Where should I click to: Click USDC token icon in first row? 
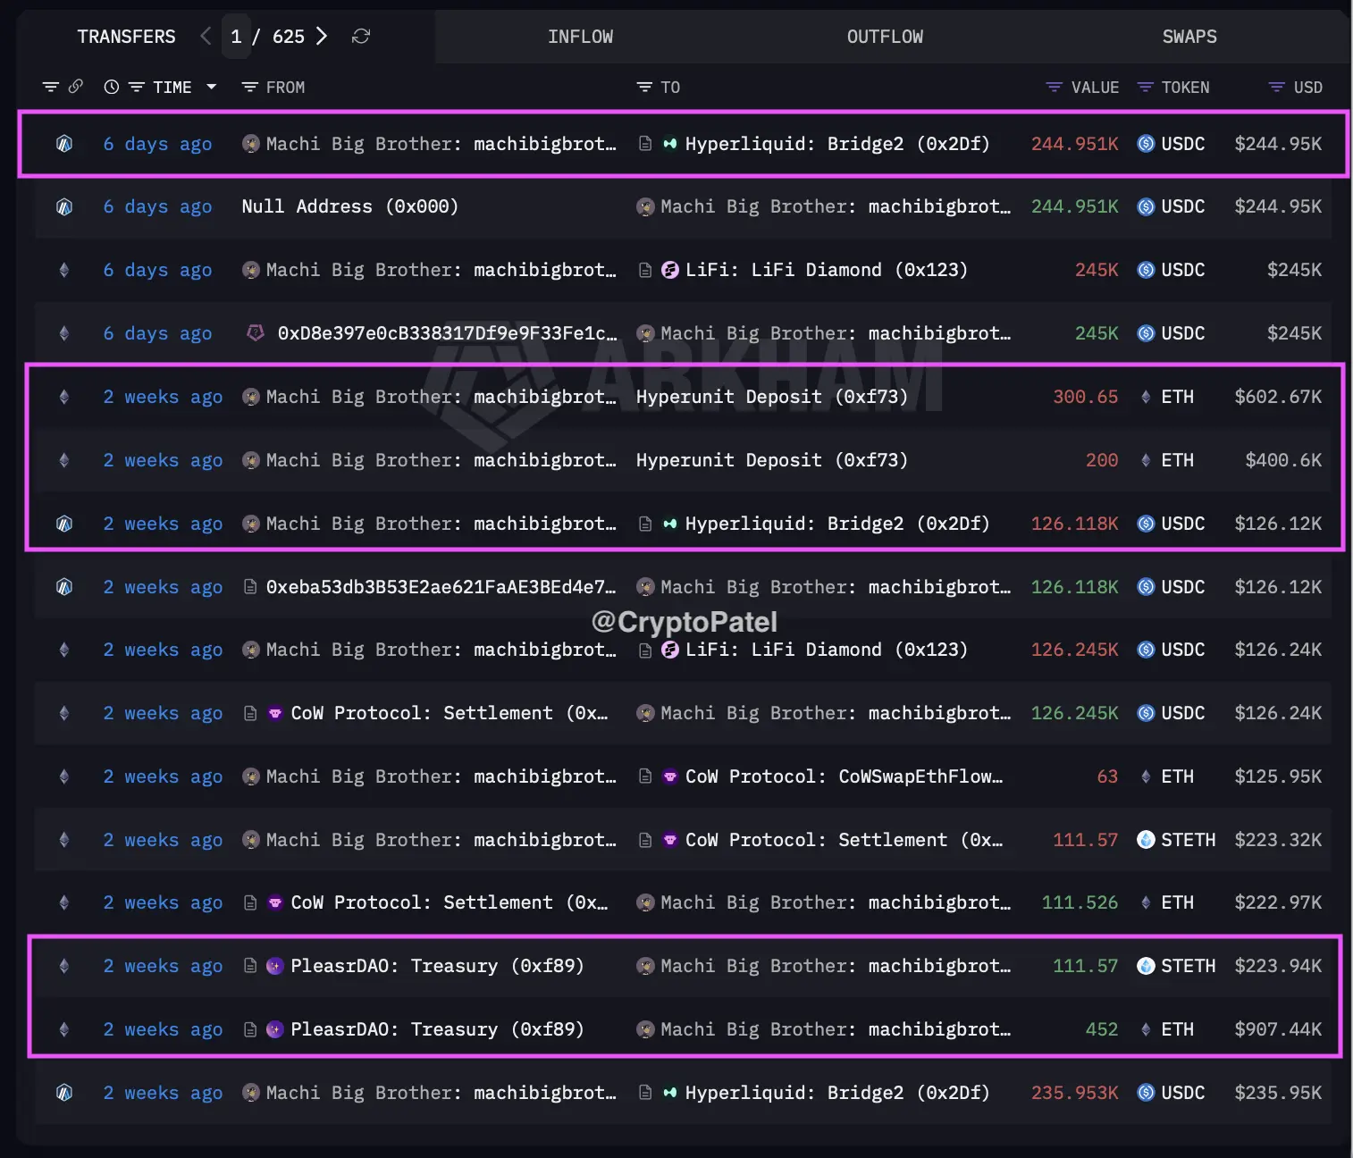coord(1146,144)
